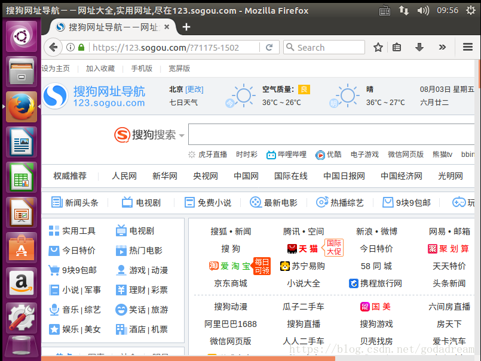Launch LibreOffice Calc from dock
The height and width of the screenshot is (361, 481).
(x=21, y=177)
